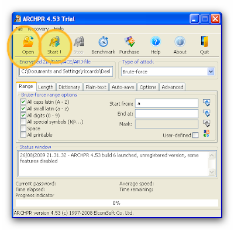Enable All special symbols option
The image size is (234, 230).
(23, 121)
